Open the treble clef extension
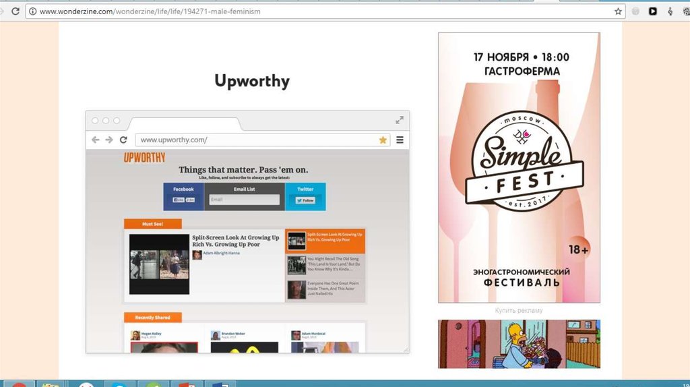 click(x=670, y=11)
